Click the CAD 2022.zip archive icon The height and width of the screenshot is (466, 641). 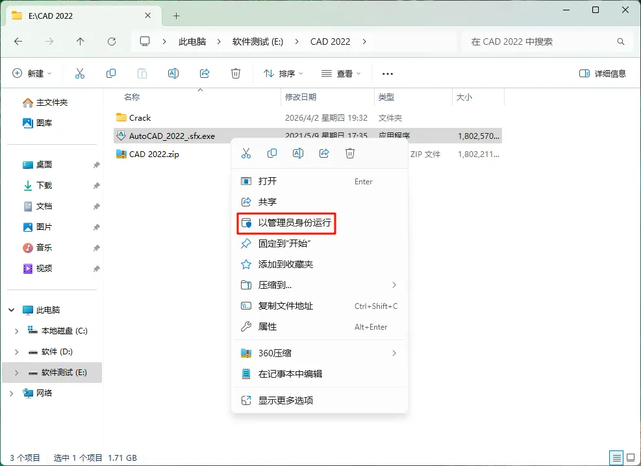(x=121, y=154)
